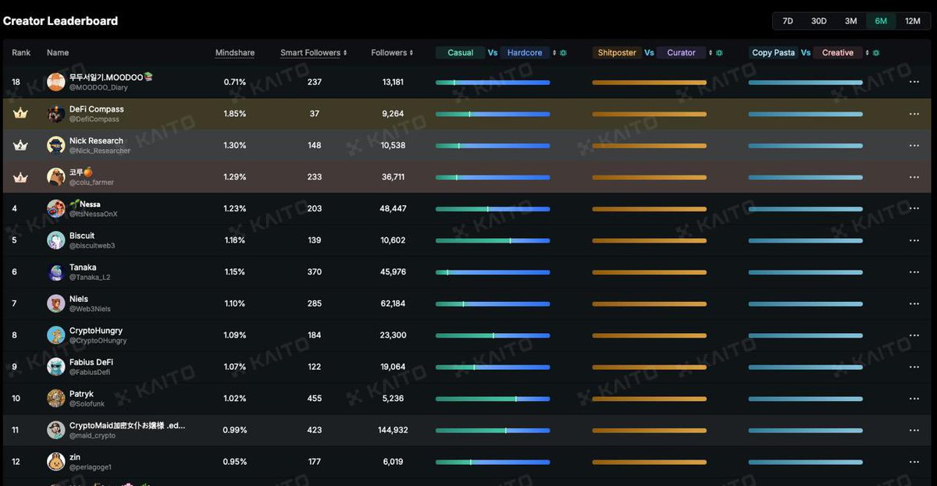
Task: Open more options for CryptoHungry
Action: pos(914,335)
